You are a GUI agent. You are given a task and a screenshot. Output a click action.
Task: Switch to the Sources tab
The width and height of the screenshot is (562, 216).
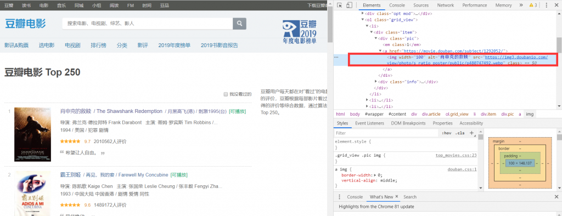(x=421, y=5)
